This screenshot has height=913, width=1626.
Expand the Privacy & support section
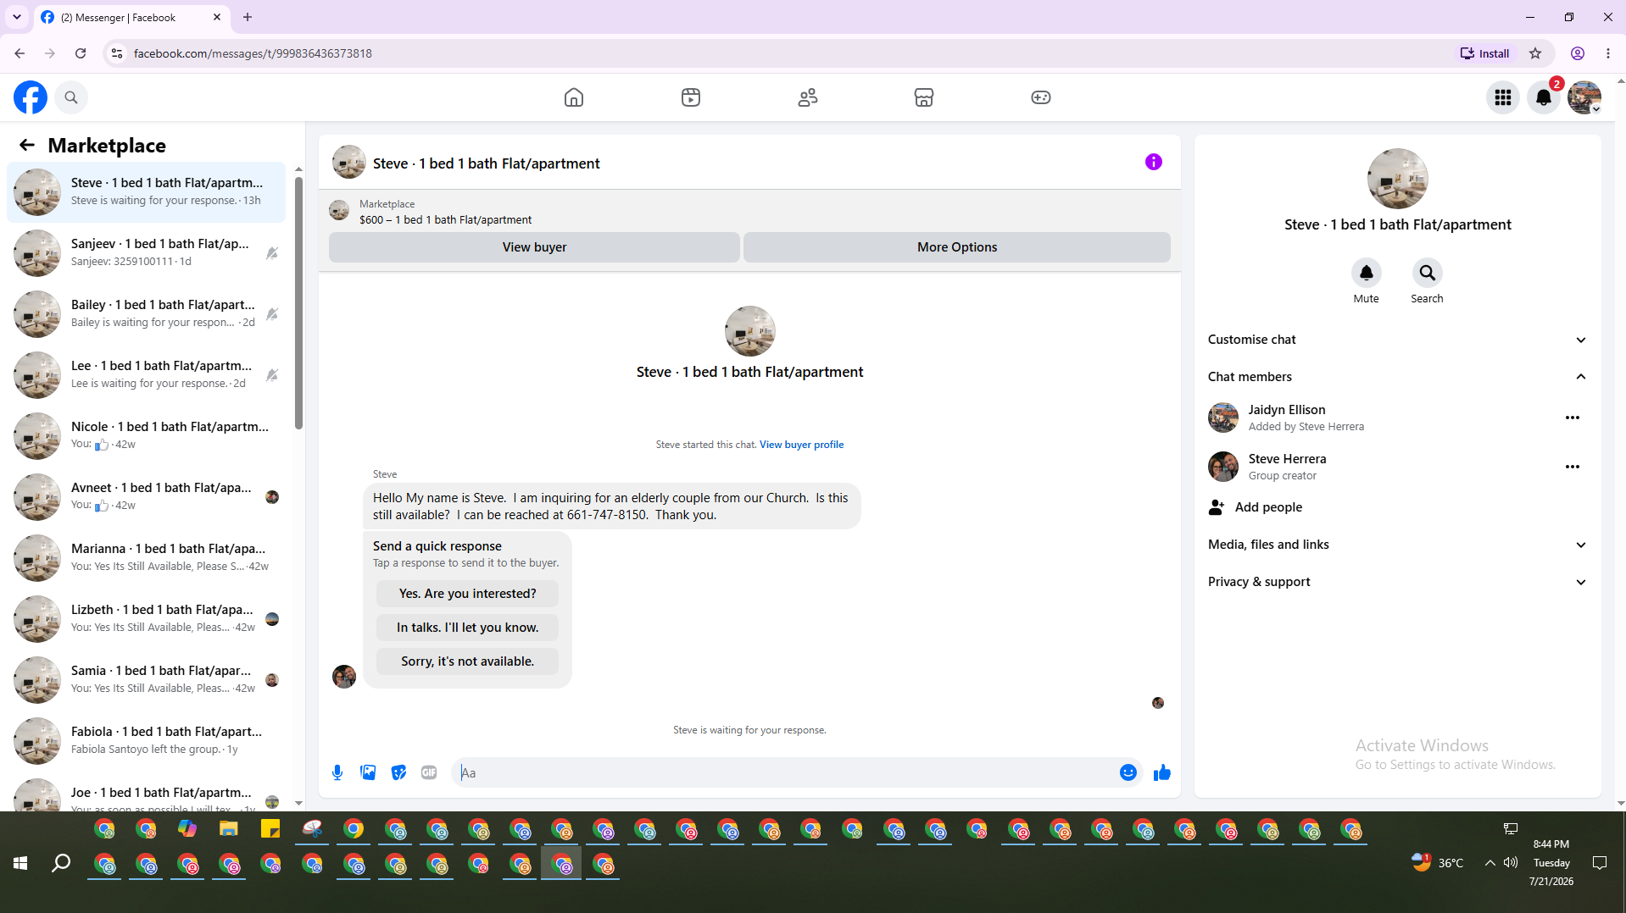pyautogui.click(x=1397, y=582)
